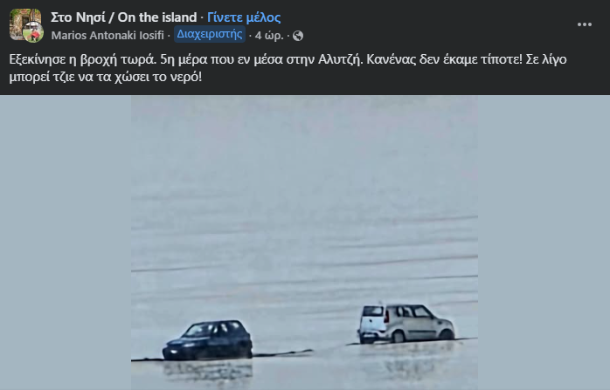Screen dimensions: 610x390
Task: Click the globe public-privacy icon
Action: [298, 36]
